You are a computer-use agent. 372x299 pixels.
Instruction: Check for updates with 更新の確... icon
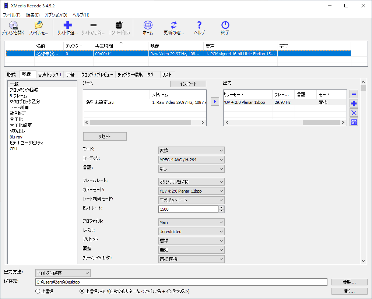click(174, 25)
